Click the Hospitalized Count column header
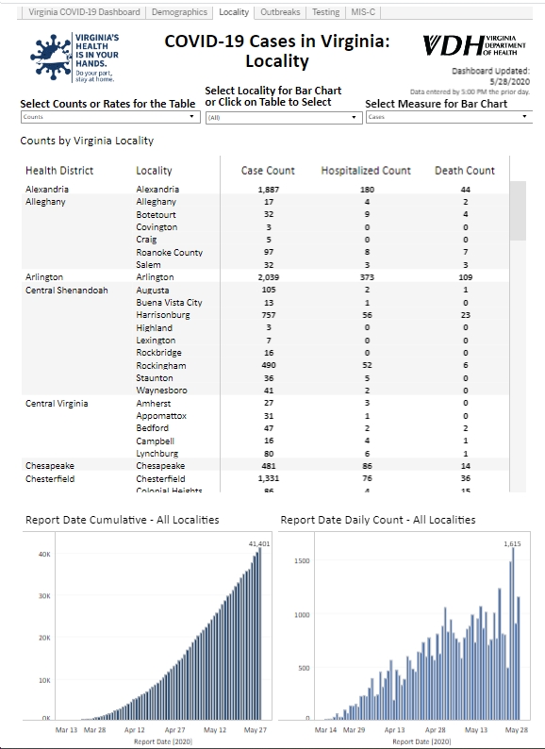Screen dimensions: 545x749 (x=366, y=171)
